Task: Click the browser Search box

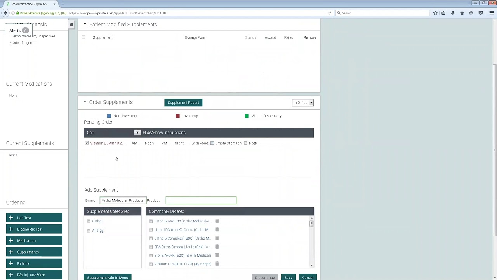Action: pos(382,13)
